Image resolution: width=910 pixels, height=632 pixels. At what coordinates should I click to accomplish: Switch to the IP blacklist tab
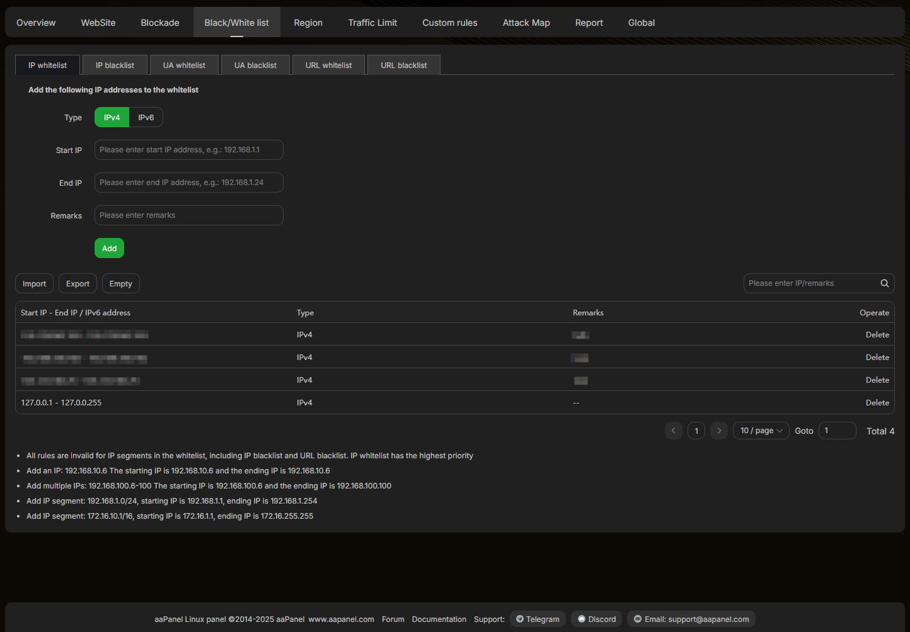click(115, 65)
